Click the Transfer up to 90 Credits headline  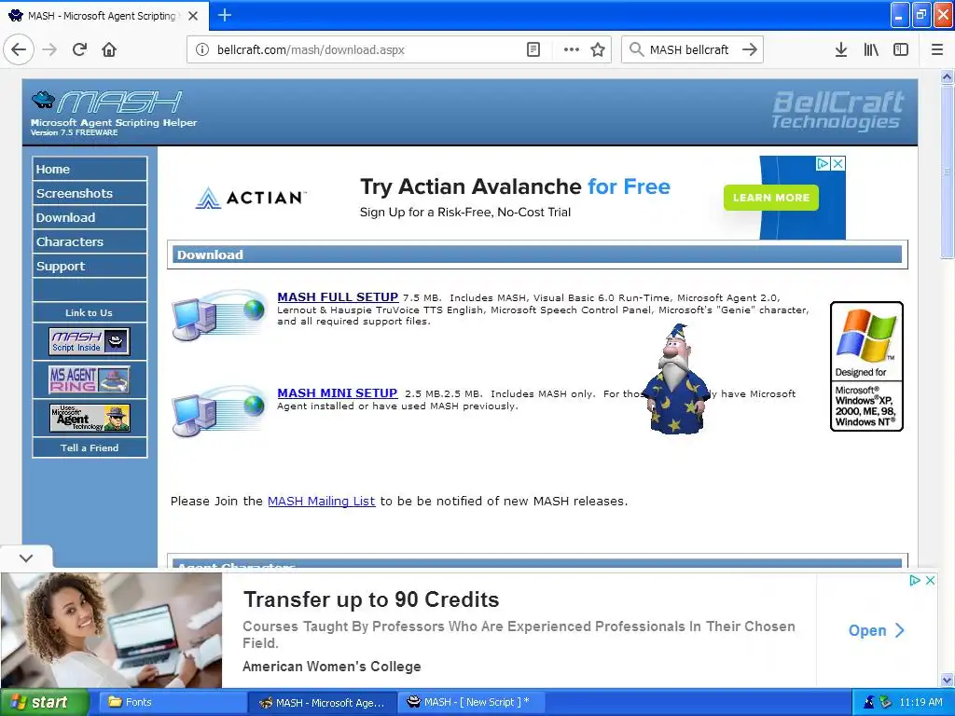[x=371, y=599]
